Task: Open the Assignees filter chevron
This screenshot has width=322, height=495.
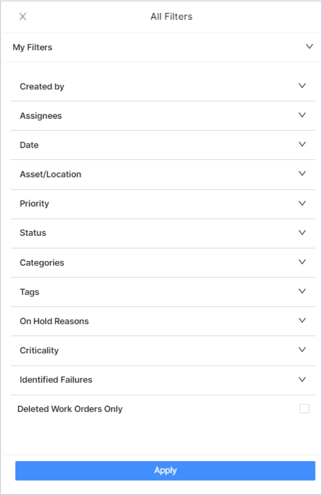Action: pyautogui.click(x=302, y=115)
